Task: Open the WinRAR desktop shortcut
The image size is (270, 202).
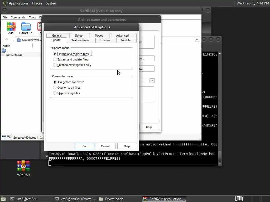Action: [x=23, y=169]
